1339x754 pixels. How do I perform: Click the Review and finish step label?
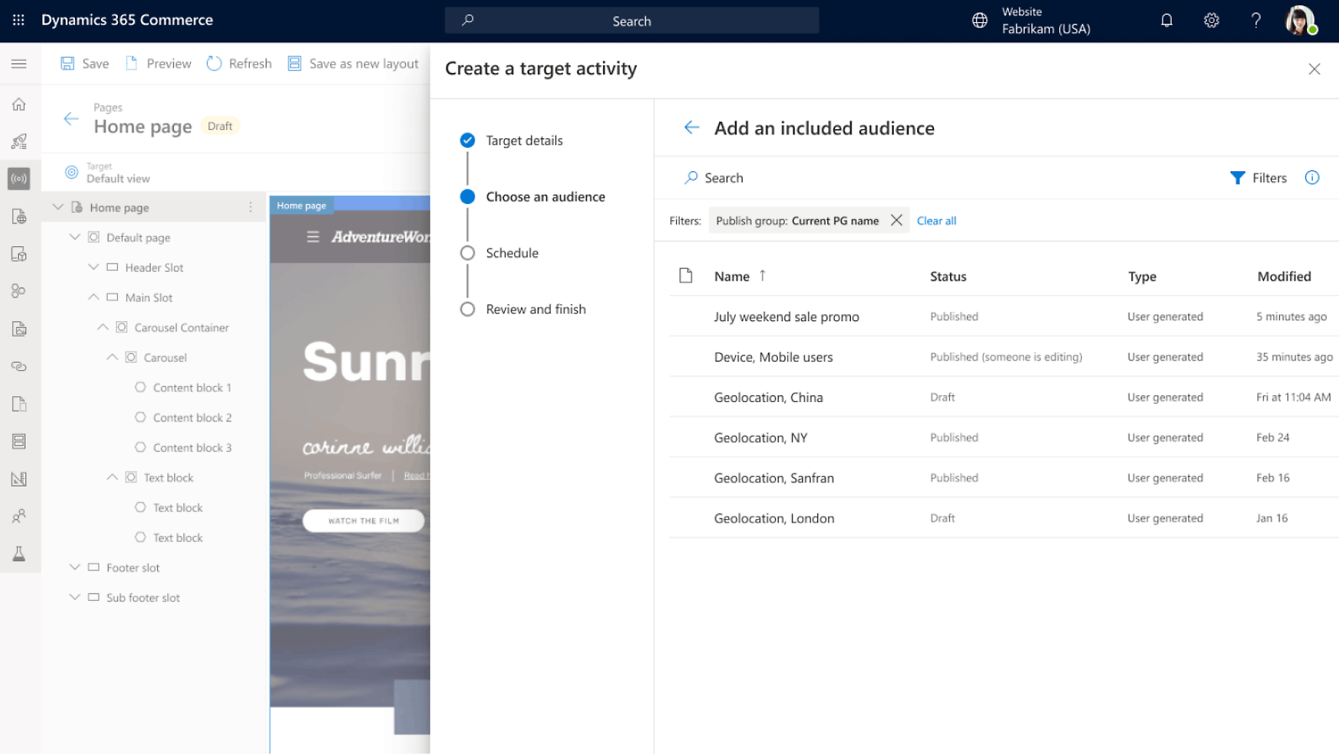[x=535, y=309]
